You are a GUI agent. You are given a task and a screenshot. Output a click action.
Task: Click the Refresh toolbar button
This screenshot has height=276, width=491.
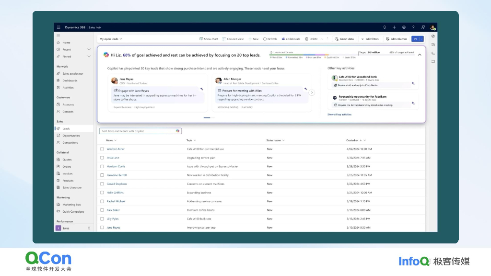click(269, 39)
